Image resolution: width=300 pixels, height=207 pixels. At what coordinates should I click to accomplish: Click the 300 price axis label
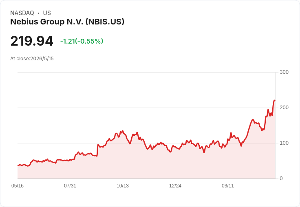(284, 72)
